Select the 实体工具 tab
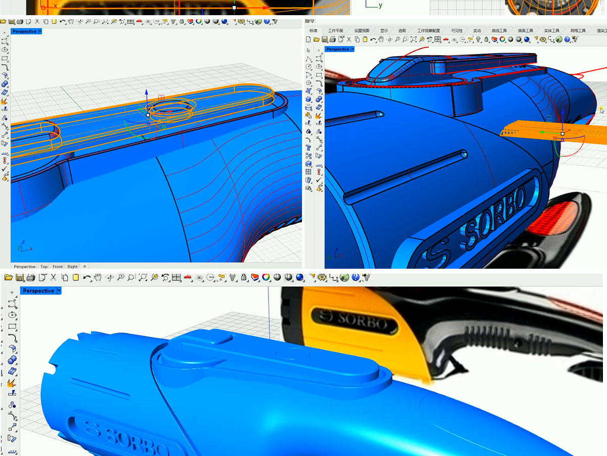The height and width of the screenshot is (456, 607). pos(552,30)
